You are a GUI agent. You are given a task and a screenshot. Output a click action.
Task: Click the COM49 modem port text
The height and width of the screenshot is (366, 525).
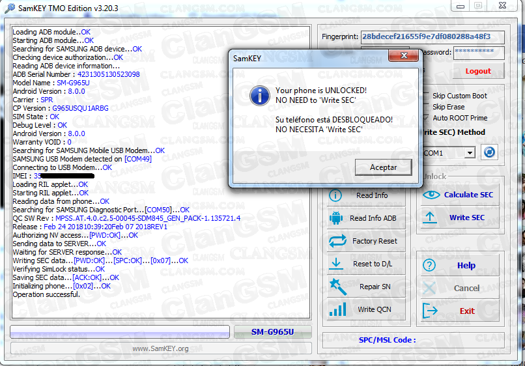click(138, 159)
